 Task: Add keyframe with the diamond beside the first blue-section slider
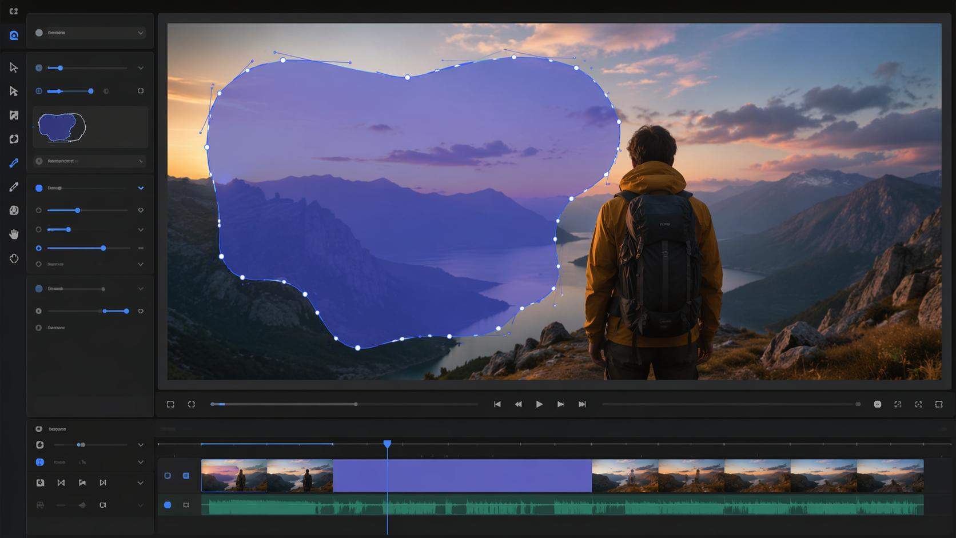(141, 210)
